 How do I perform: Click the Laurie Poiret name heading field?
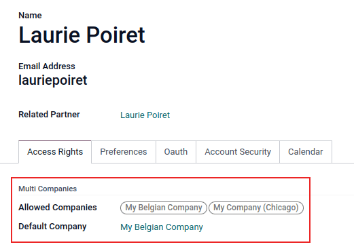[x=82, y=35]
